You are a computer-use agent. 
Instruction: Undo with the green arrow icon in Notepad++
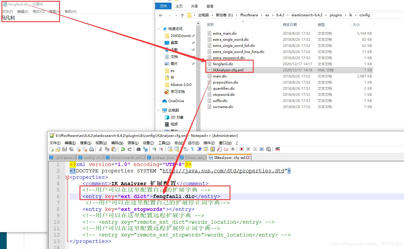click(x=123, y=149)
